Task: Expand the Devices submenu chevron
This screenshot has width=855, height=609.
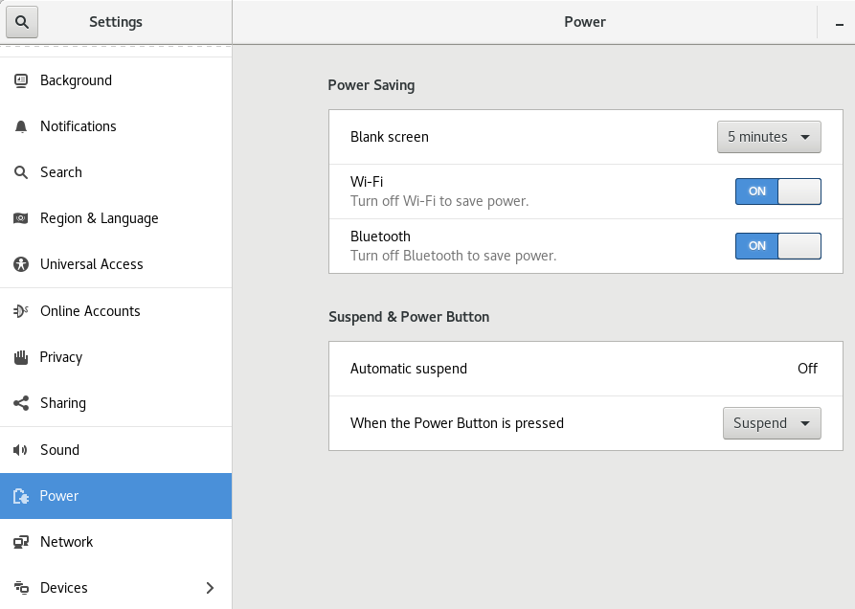Action: (210, 588)
